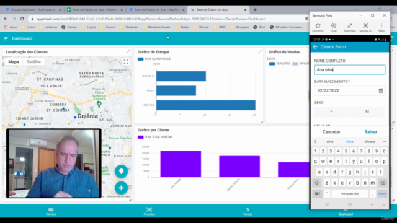This screenshot has height=223, width=397.
Task: Go back from Cliente Form
Action: pos(315,47)
